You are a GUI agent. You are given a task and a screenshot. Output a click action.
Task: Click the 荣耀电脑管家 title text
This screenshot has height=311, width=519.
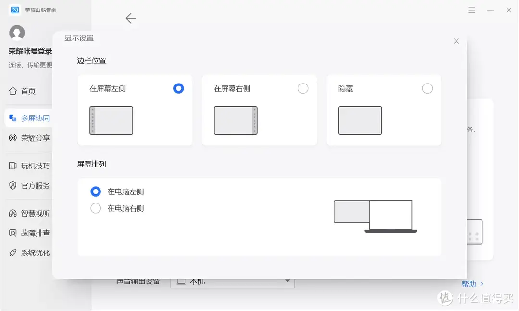pos(41,10)
